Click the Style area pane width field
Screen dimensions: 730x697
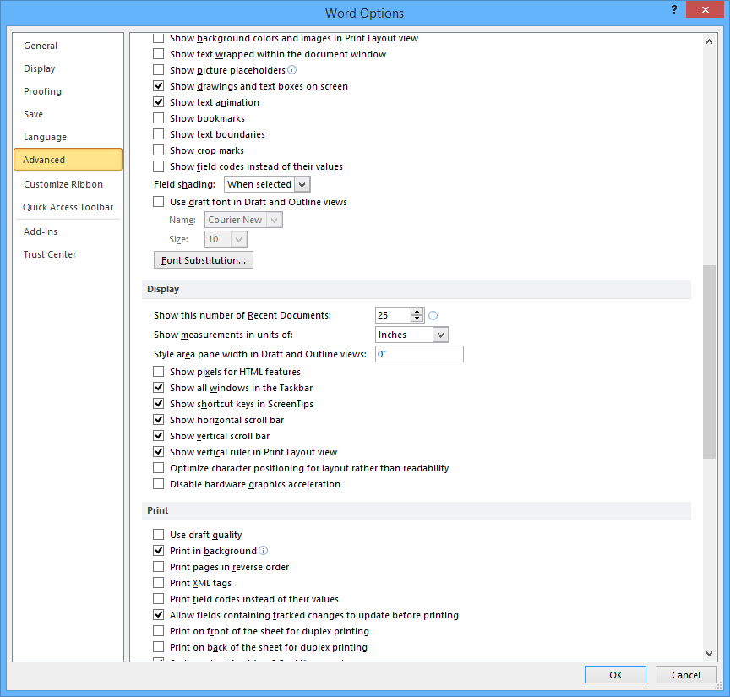tap(419, 353)
